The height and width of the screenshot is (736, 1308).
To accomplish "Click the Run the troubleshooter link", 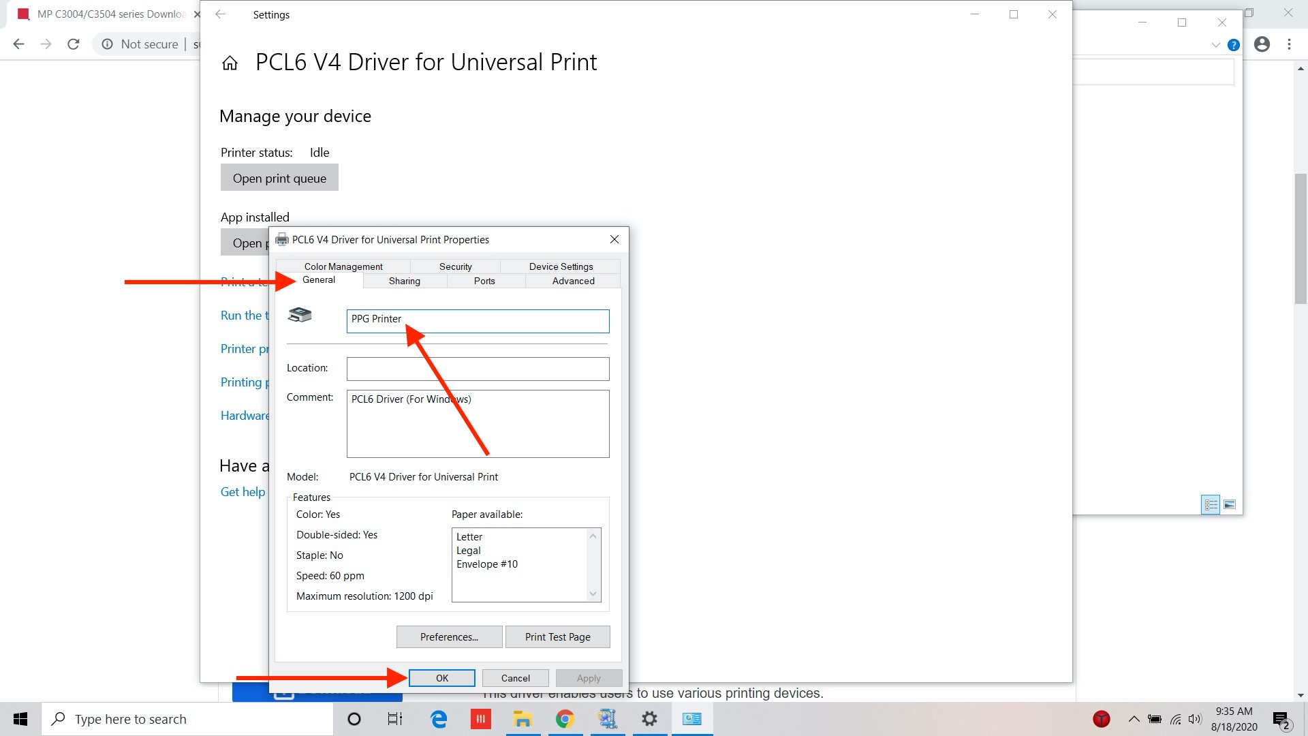I will click(x=245, y=316).
